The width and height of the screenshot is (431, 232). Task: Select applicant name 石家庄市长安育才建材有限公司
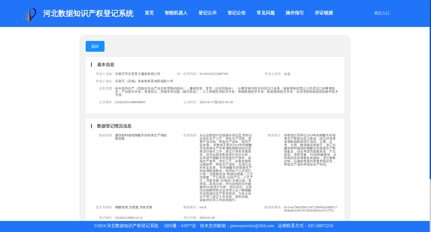point(138,74)
